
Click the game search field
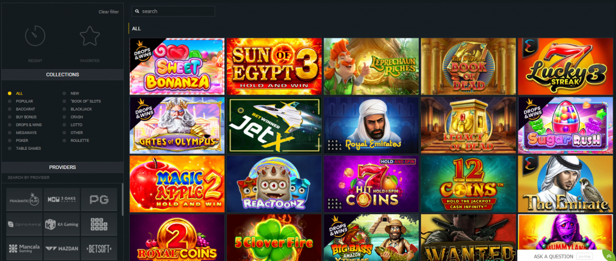(173, 11)
